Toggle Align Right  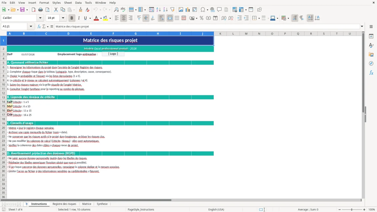click(130, 18)
